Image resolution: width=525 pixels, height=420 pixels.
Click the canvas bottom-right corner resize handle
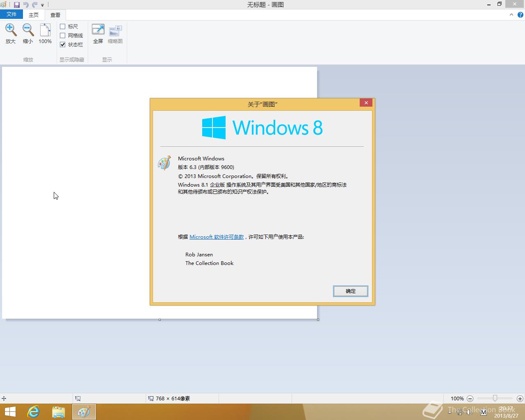(x=318, y=320)
